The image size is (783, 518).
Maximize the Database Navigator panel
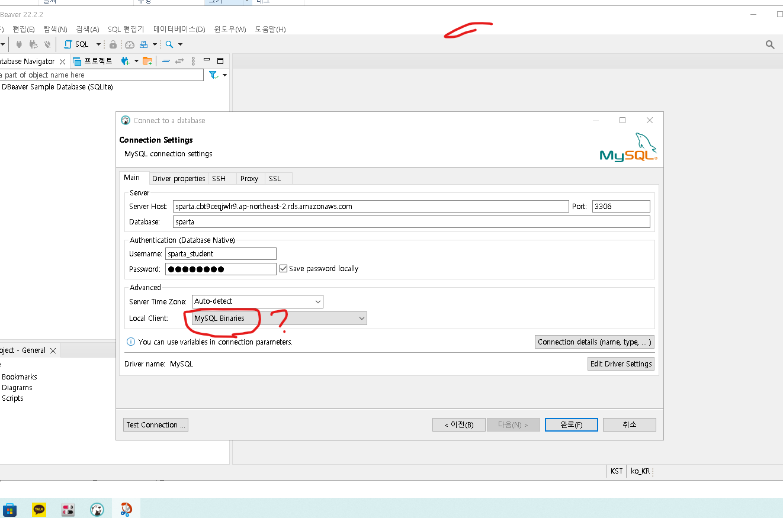pyautogui.click(x=220, y=61)
